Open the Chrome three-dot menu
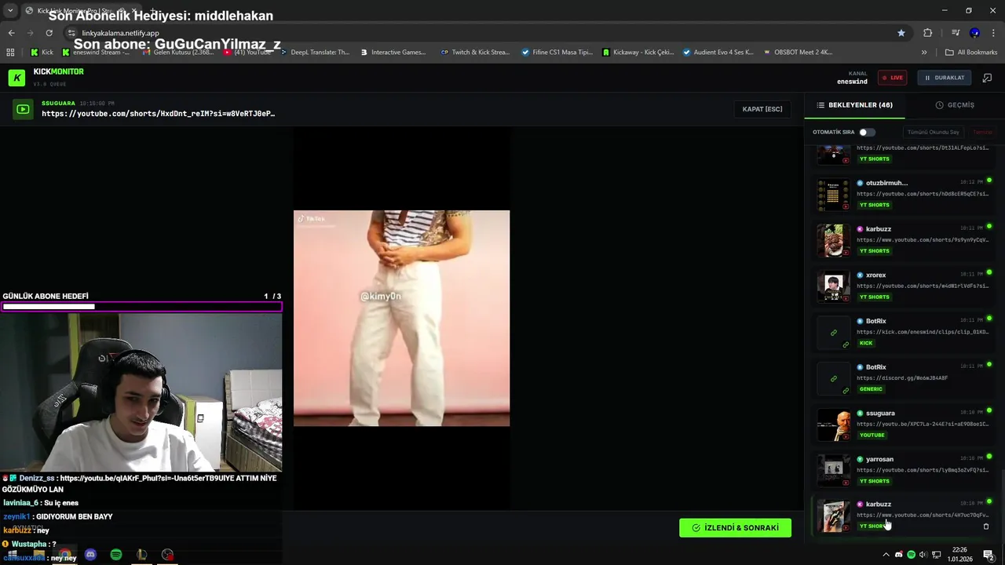Screen dimensions: 1005x565 [x=993, y=33]
